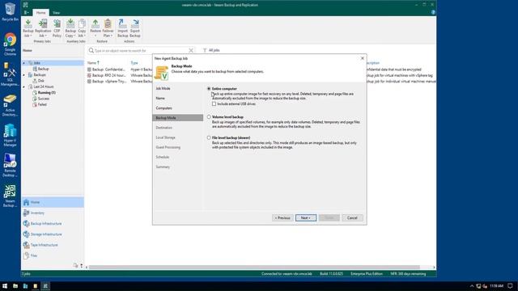Open the Tape Infrastructure pane
The image size is (518, 291).
pyautogui.click(x=53, y=245)
